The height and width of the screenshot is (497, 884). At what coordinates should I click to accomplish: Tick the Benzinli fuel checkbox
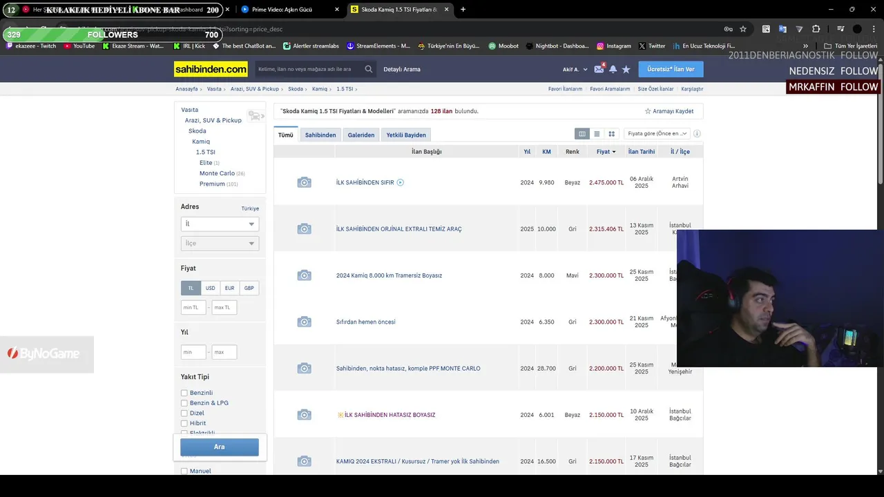click(184, 393)
